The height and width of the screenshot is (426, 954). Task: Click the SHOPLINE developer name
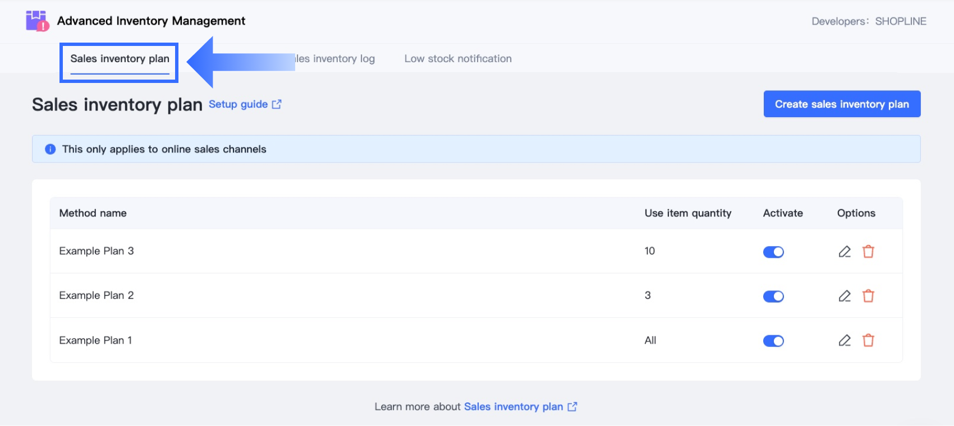[x=901, y=21]
